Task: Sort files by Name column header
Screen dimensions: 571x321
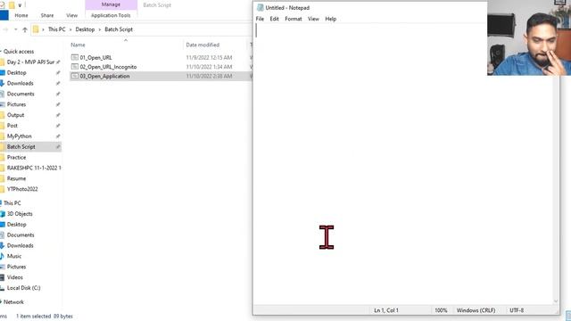Action: point(78,45)
